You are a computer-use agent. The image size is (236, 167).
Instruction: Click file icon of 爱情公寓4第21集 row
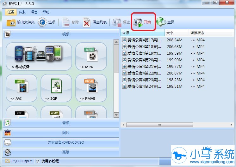click(124, 66)
